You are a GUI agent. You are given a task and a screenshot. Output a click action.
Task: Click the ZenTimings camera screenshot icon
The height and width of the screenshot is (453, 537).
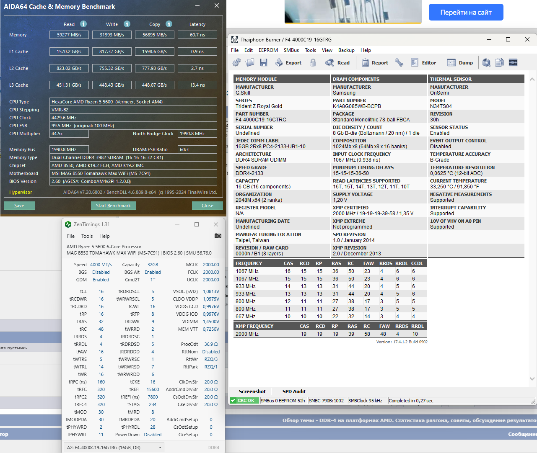[x=218, y=236]
